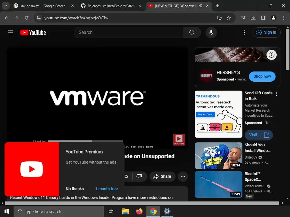This screenshot has width=290, height=217.
Task: Go to YouTube home via logo
Action: (x=33, y=32)
